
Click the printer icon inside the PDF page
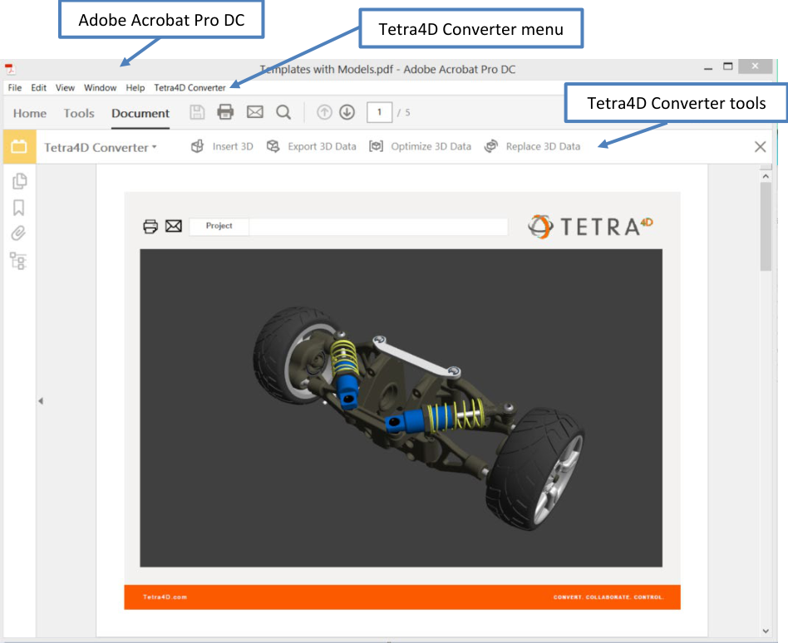(150, 227)
